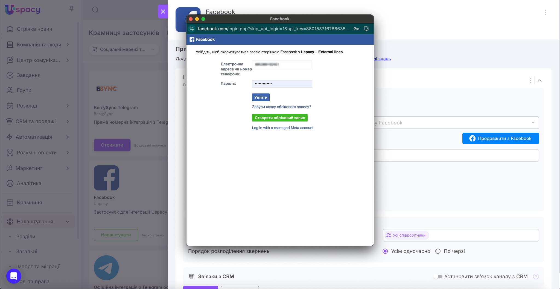Click the install app icon in address bar

coord(366,29)
